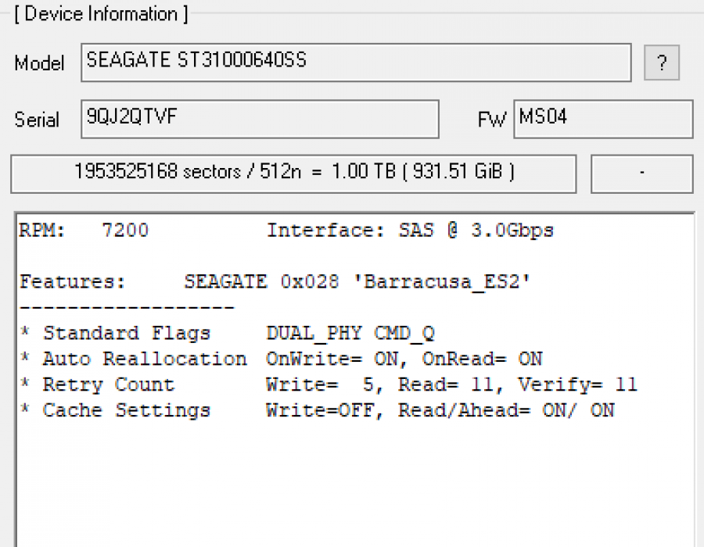Click the Serial label text
Screen dimensions: 704x547
coord(37,120)
